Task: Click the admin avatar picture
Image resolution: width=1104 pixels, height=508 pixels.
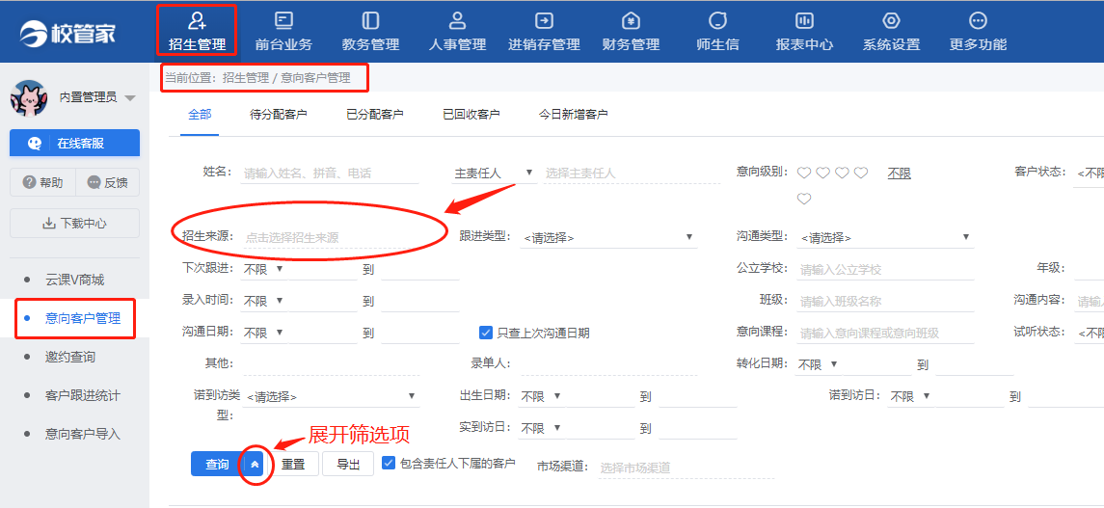Action: [28, 97]
